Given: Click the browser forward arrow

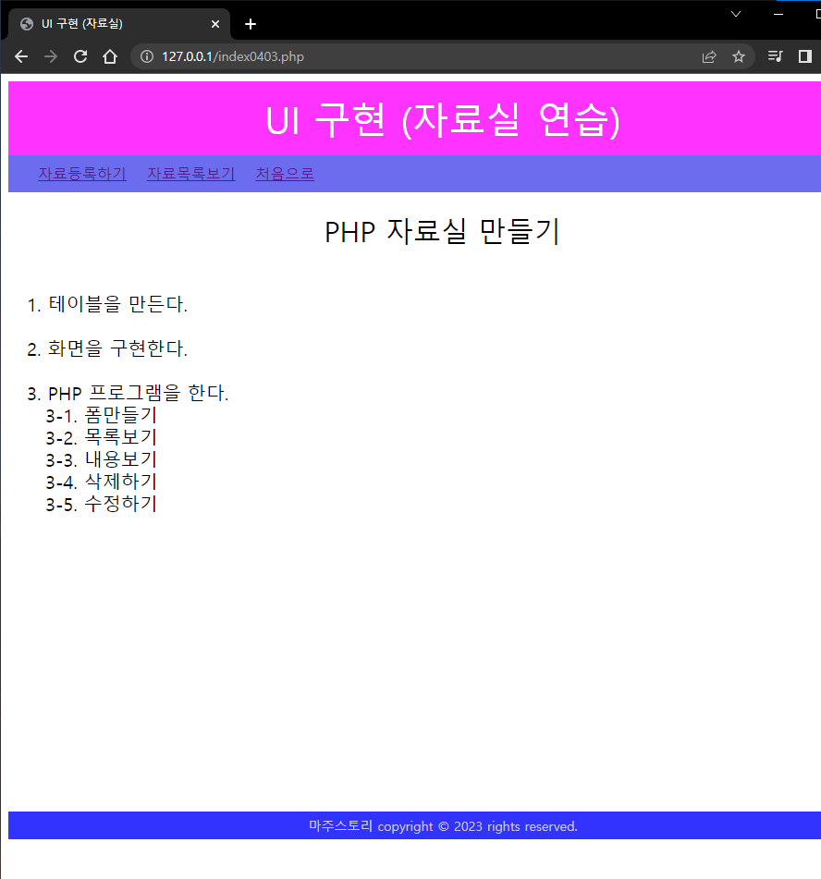Looking at the screenshot, I should 51,56.
